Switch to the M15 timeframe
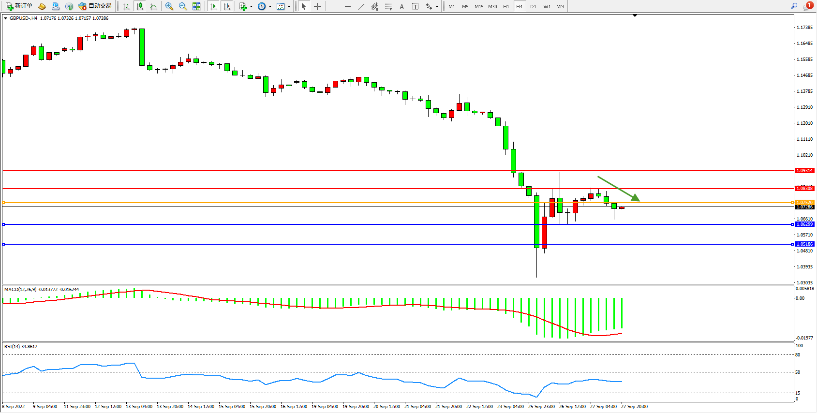This screenshot has height=413, width=817. pos(478,6)
